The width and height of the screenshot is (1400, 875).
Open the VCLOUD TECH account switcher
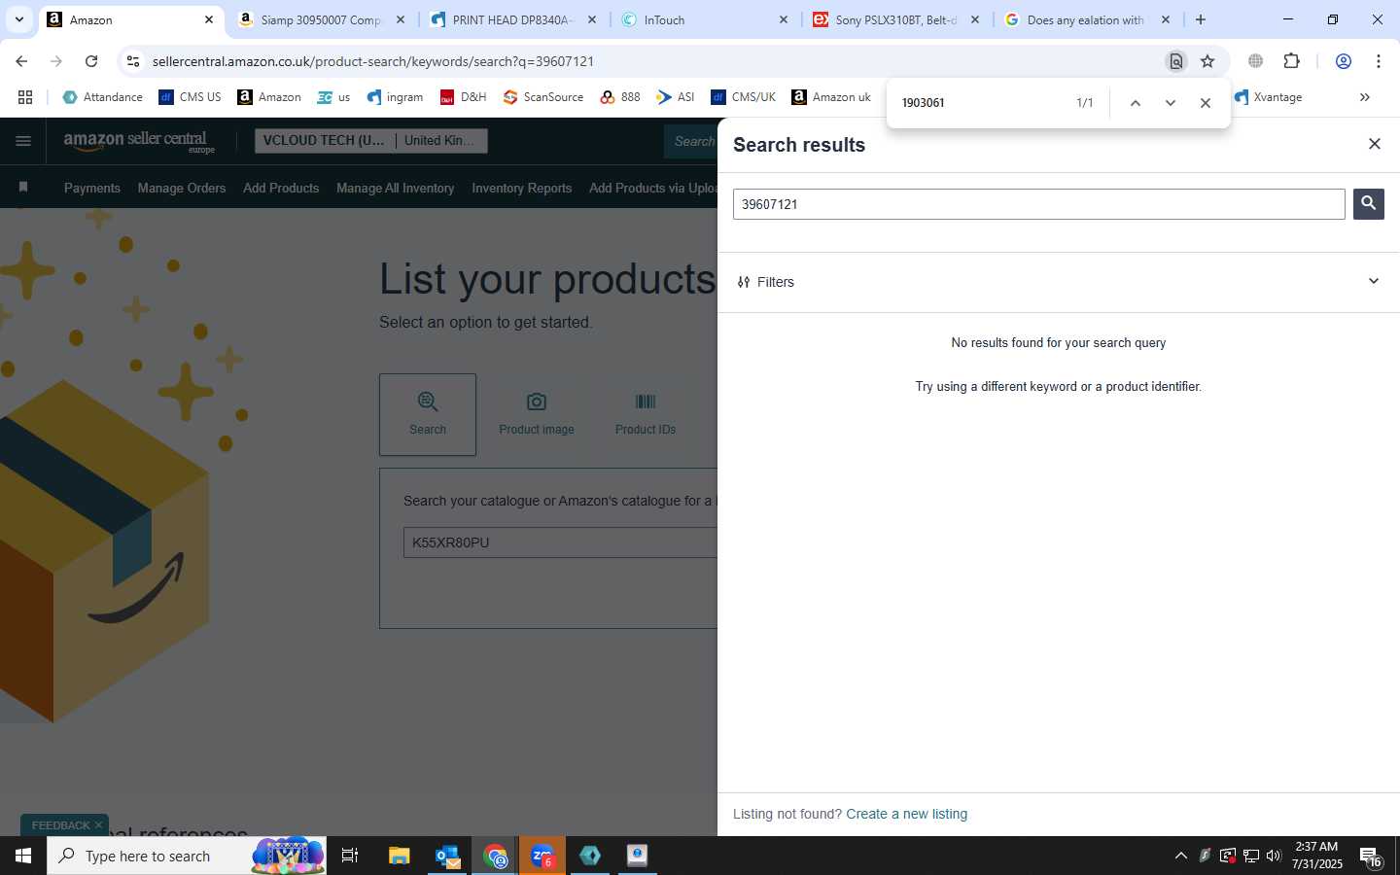click(x=370, y=141)
